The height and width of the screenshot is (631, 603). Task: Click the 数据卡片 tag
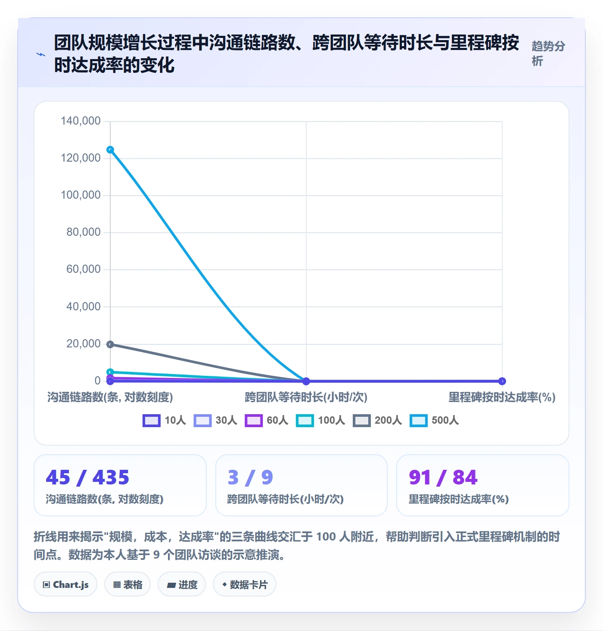click(245, 584)
